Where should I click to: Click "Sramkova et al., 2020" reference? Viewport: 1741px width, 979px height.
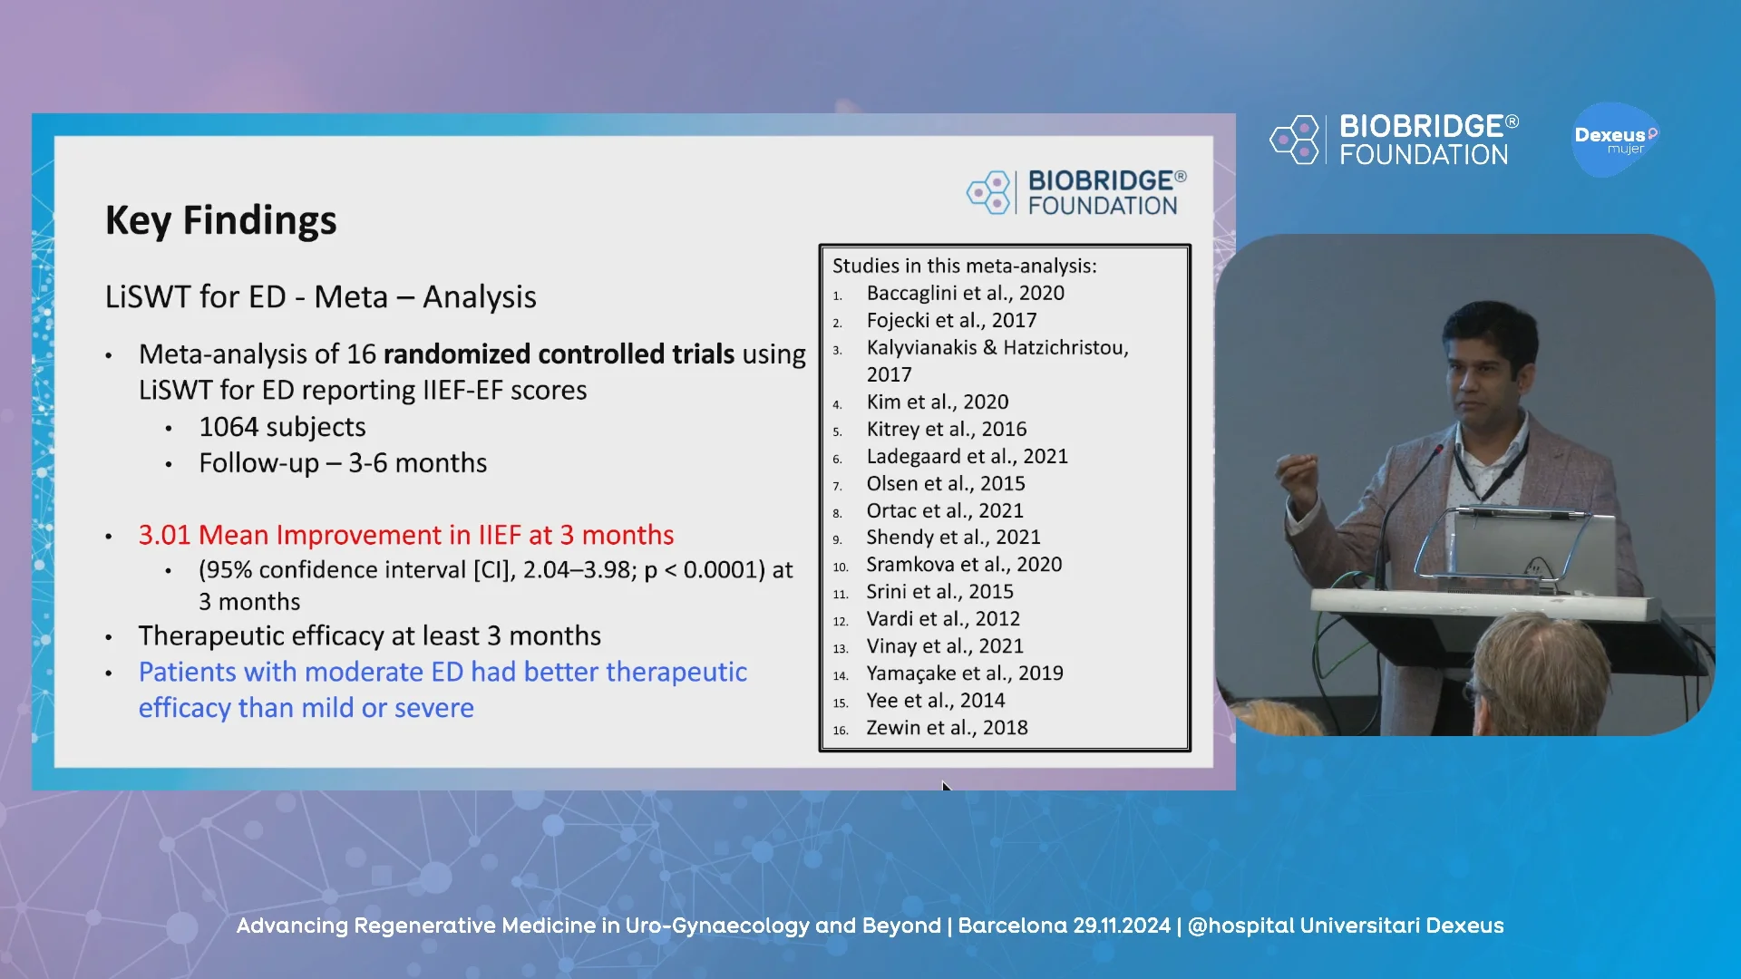964,564
